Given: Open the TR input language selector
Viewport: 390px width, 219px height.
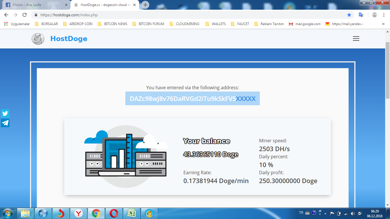Looking at the screenshot, I should [301, 213].
